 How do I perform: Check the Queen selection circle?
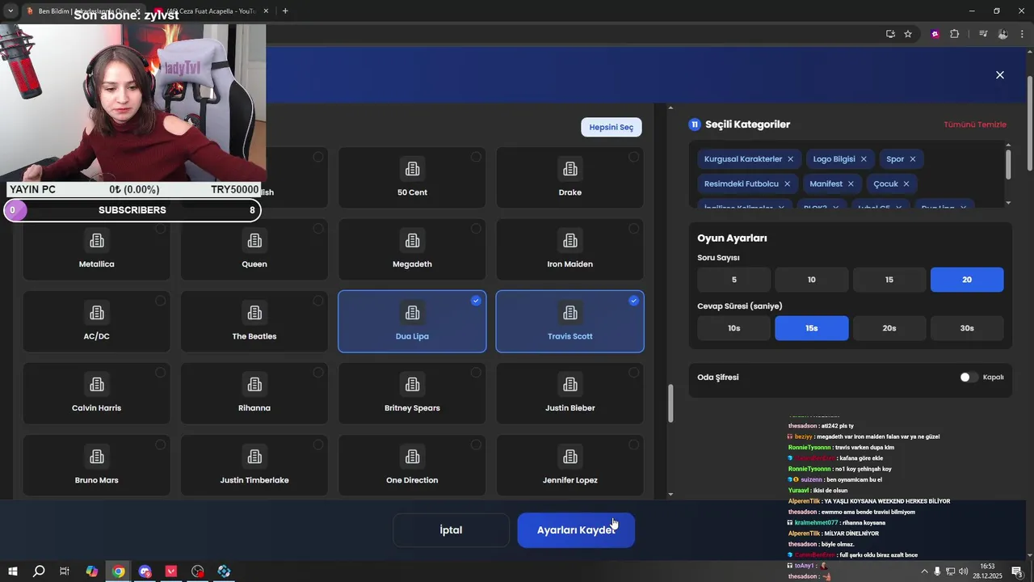click(318, 229)
